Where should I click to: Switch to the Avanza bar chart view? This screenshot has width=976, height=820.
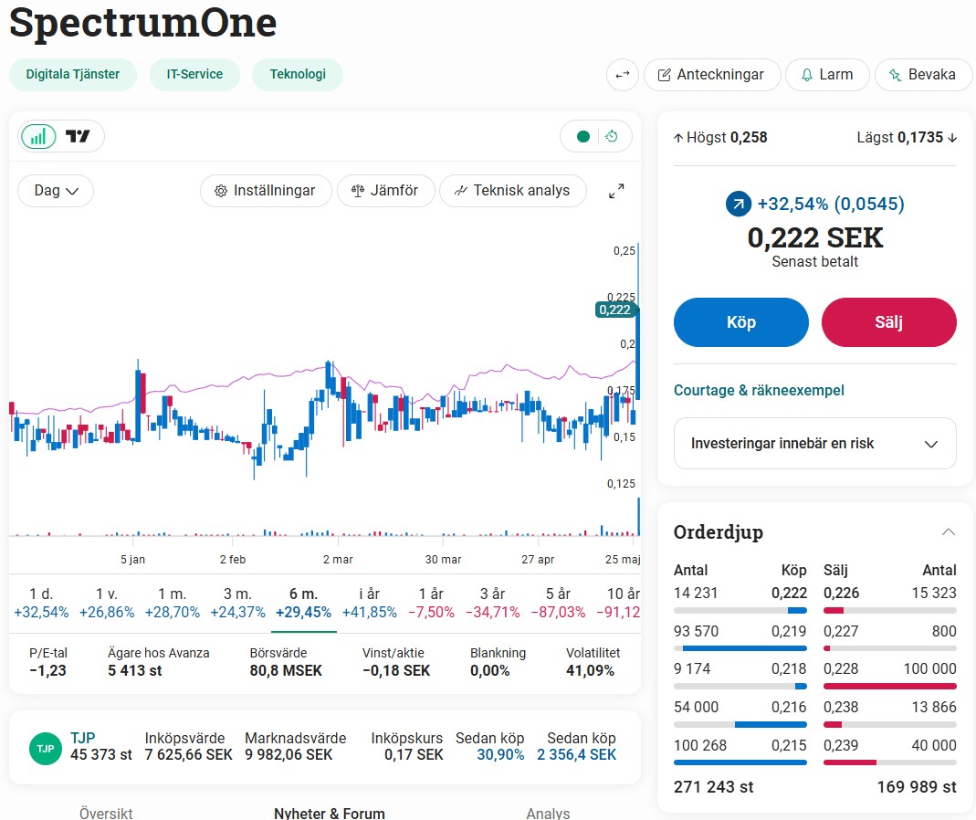(x=38, y=136)
